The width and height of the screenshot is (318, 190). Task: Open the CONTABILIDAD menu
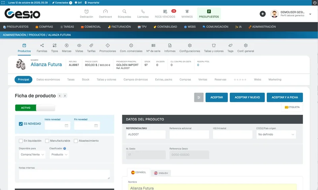coord(165,27)
